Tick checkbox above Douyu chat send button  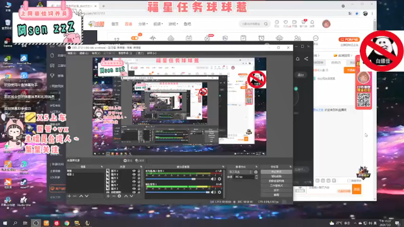click(x=348, y=181)
